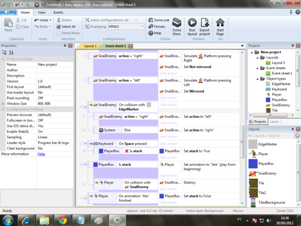Collapse event 29 with minus toggle
The height and width of the screenshot is (226, 301).
tap(85, 164)
